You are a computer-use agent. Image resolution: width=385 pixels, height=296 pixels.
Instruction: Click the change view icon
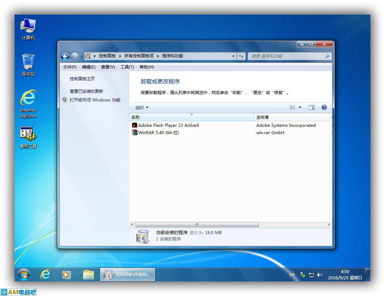pyautogui.click(x=293, y=107)
